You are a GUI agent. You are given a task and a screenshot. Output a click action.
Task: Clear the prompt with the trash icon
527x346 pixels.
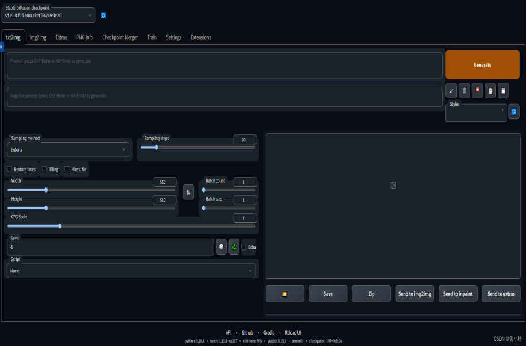[464, 91]
